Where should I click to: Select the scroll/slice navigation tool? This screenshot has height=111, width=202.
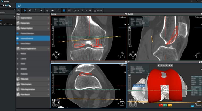click(25, 10)
